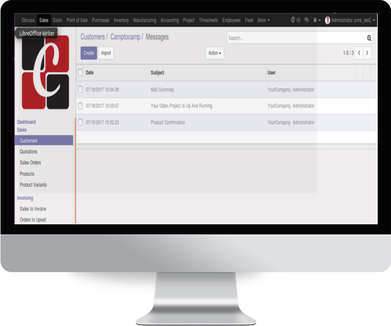Toggle select-all checkbox in table header
The width and height of the screenshot is (391, 326).
pyautogui.click(x=80, y=72)
